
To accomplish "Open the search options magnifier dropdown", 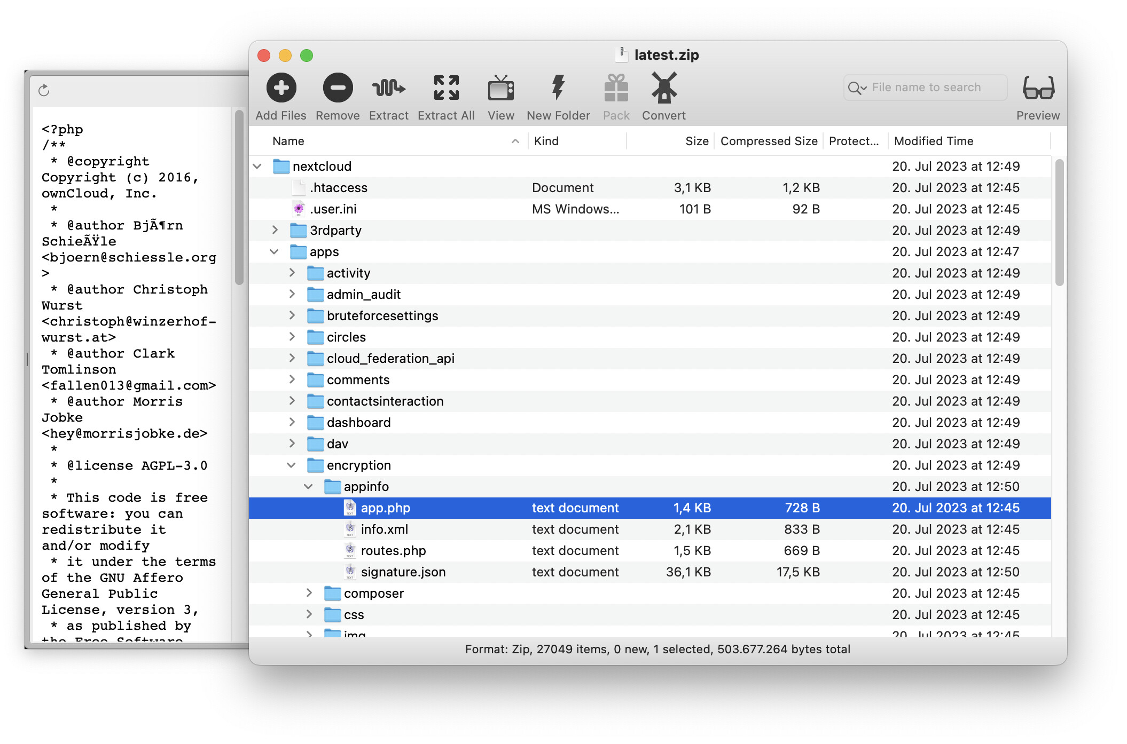I will [857, 88].
